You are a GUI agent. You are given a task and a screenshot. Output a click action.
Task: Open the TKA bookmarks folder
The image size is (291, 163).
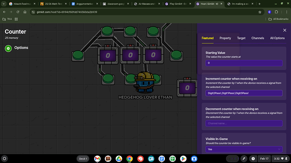7,19
